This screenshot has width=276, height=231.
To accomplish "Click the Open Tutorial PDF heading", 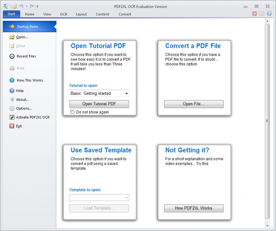I will point(98,46).
